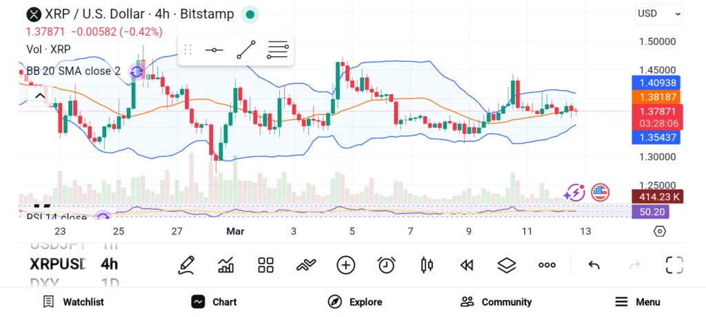
Task: Toggle fullscreen mode
Action: [x=674, y=265]
